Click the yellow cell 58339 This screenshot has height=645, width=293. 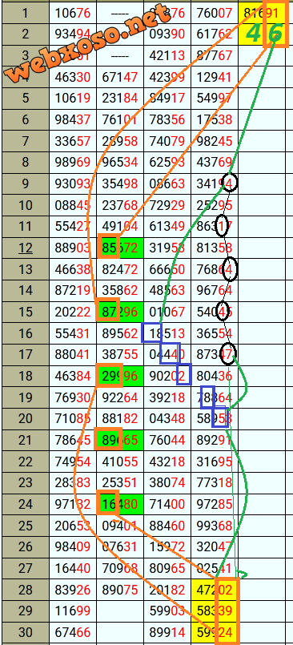tap(215, 611)
